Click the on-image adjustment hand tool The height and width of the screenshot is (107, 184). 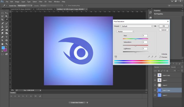116,57
